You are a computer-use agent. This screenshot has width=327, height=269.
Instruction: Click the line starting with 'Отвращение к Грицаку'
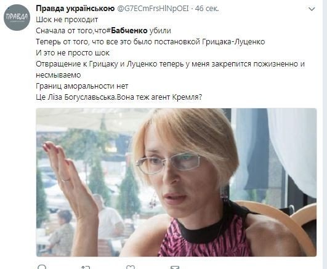[x=170, y=64]
